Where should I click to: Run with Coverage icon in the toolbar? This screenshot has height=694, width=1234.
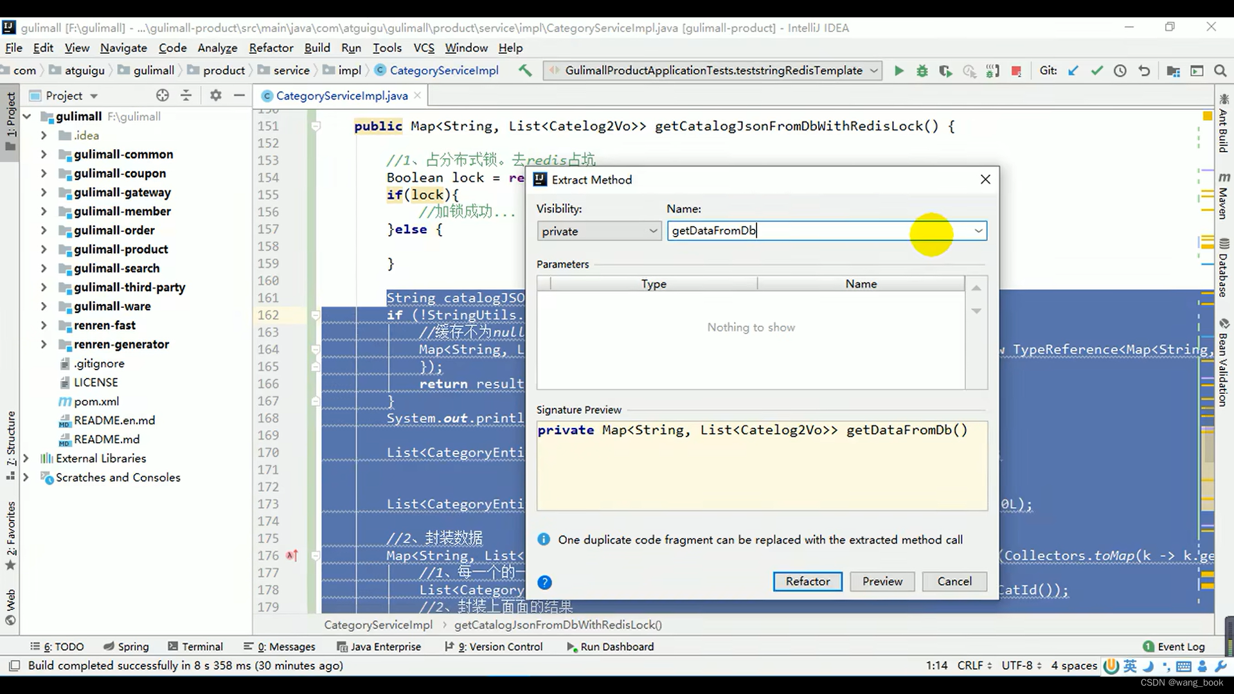pos(945,71)
